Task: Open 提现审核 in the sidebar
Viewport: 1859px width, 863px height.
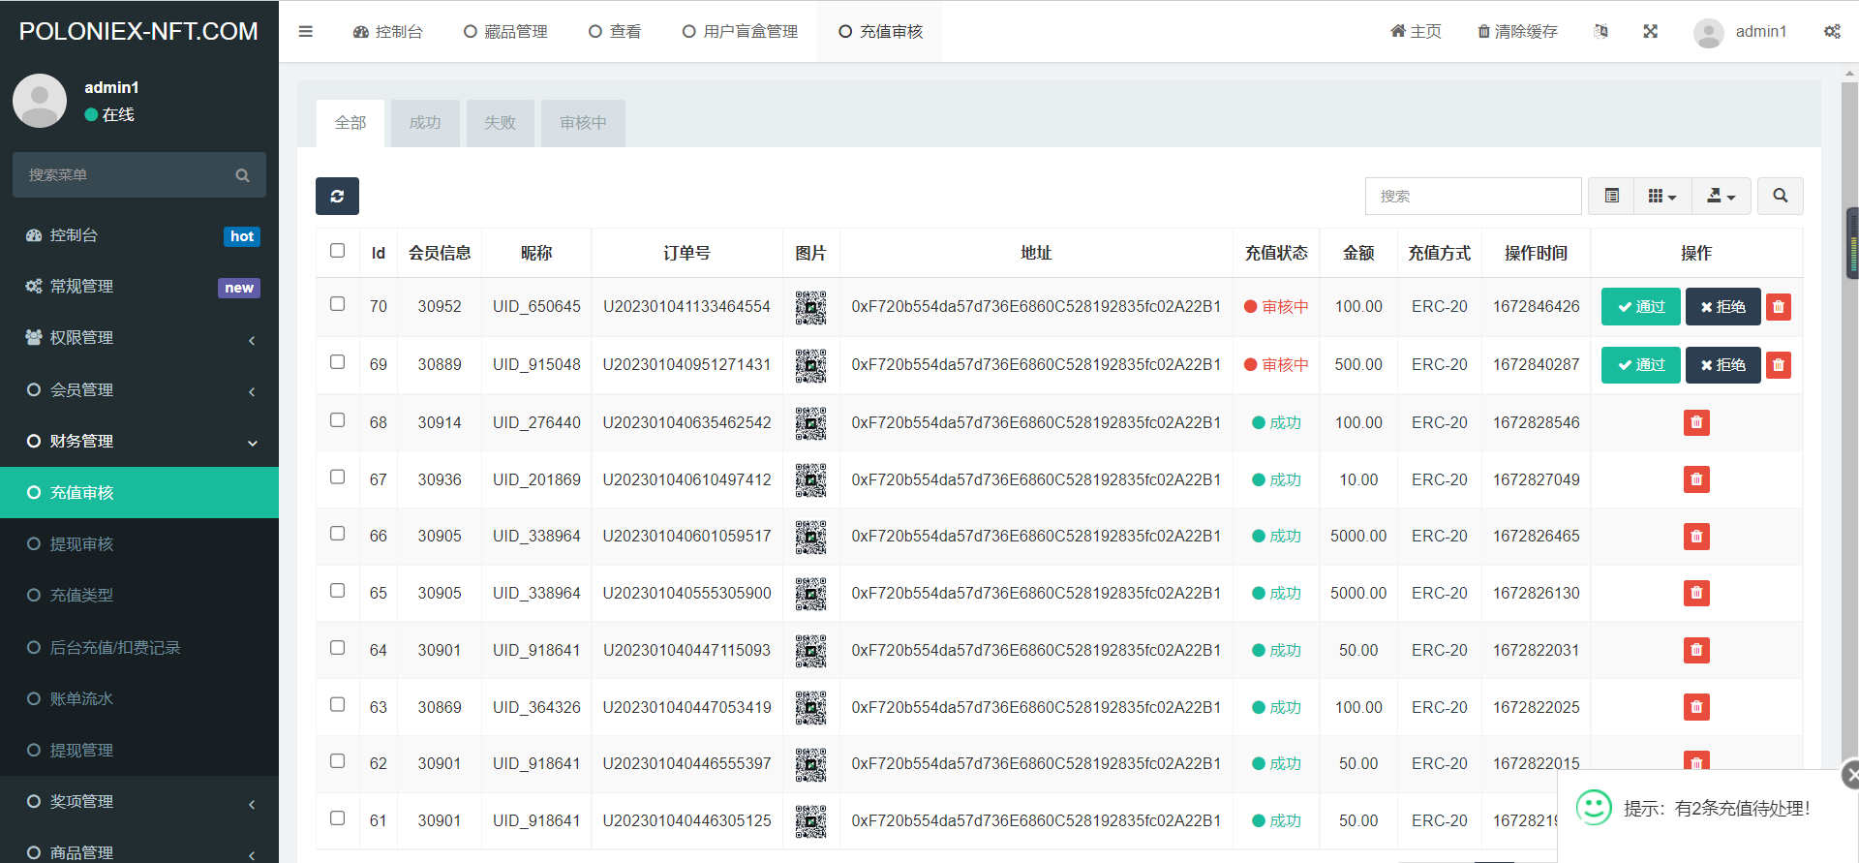Action: 82,543
